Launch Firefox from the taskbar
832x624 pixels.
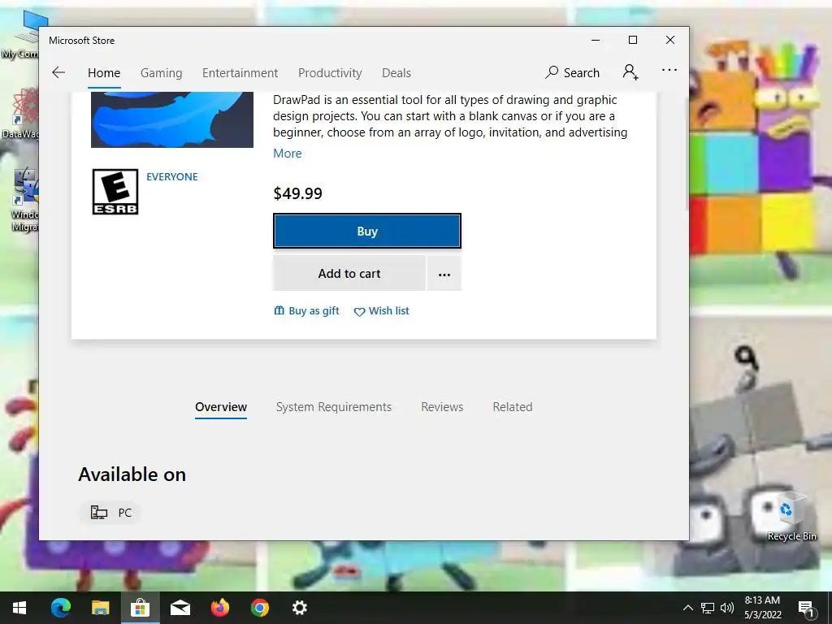(219, 608)
